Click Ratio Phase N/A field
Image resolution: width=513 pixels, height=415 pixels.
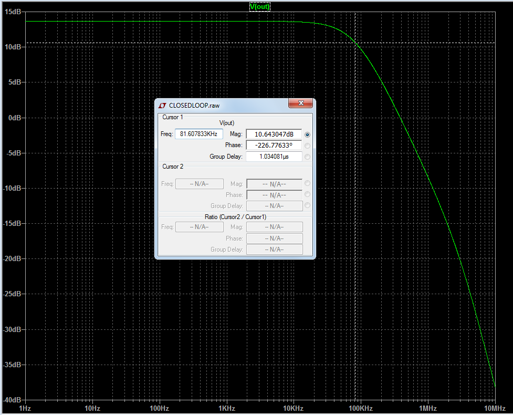(x=275, y=238)
